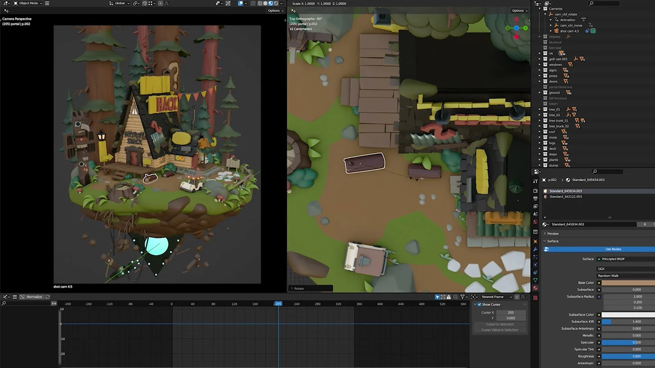The height and width of the screenshot is (368, 655).
Task: Click the search magnifier in the Outliner
Action: 591,3
